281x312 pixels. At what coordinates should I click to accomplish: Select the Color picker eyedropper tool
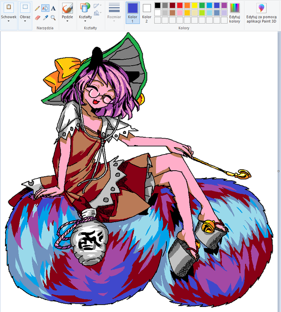pyautogui.click(x=45, y=18)
